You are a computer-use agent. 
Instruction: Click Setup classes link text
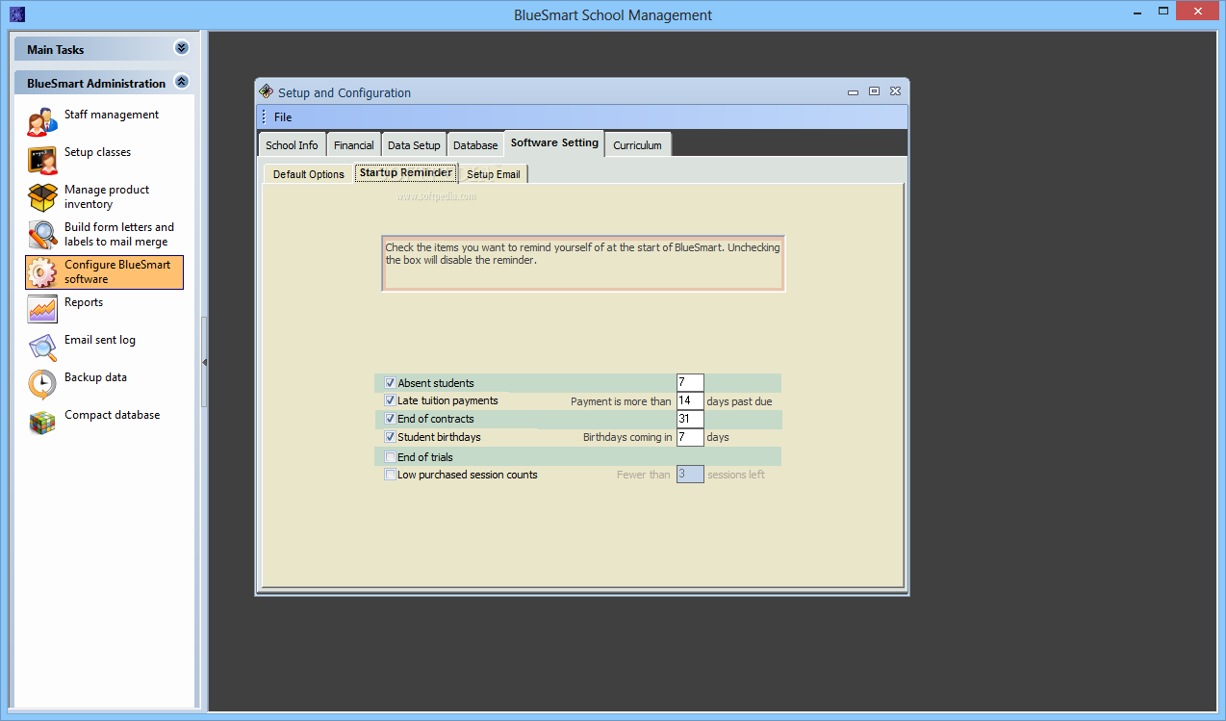(x=97, y=152)
